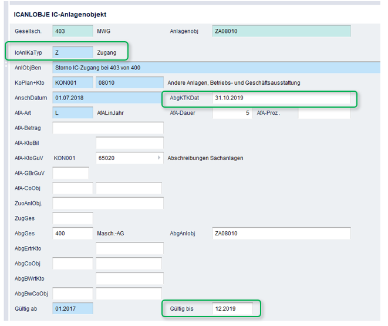Focus the AnlObjBen description field
Screen dimensions: 388x326
click(216, 68)
